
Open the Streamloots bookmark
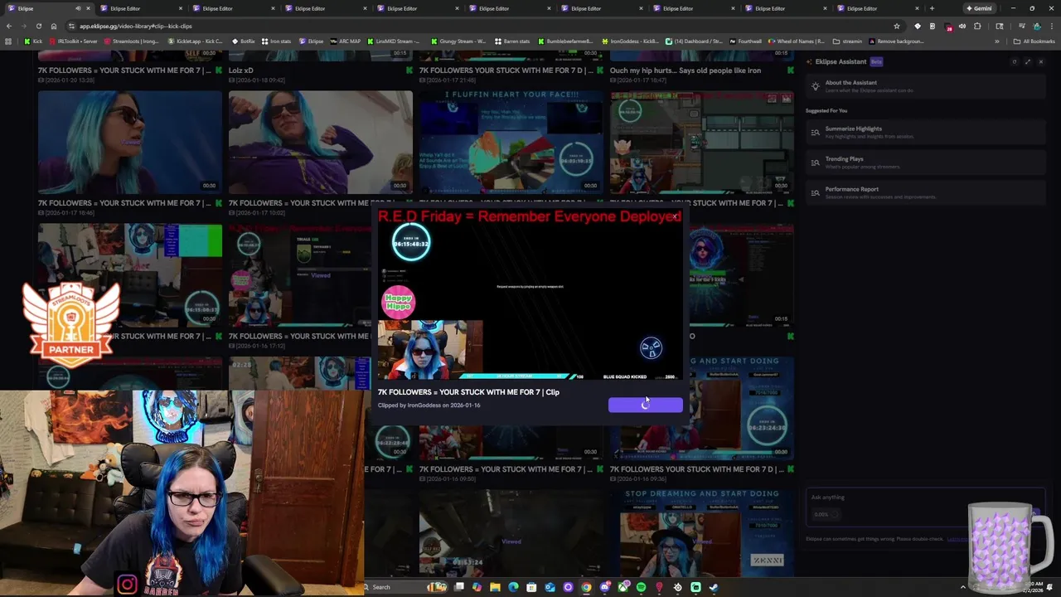(x=132, y=41)
